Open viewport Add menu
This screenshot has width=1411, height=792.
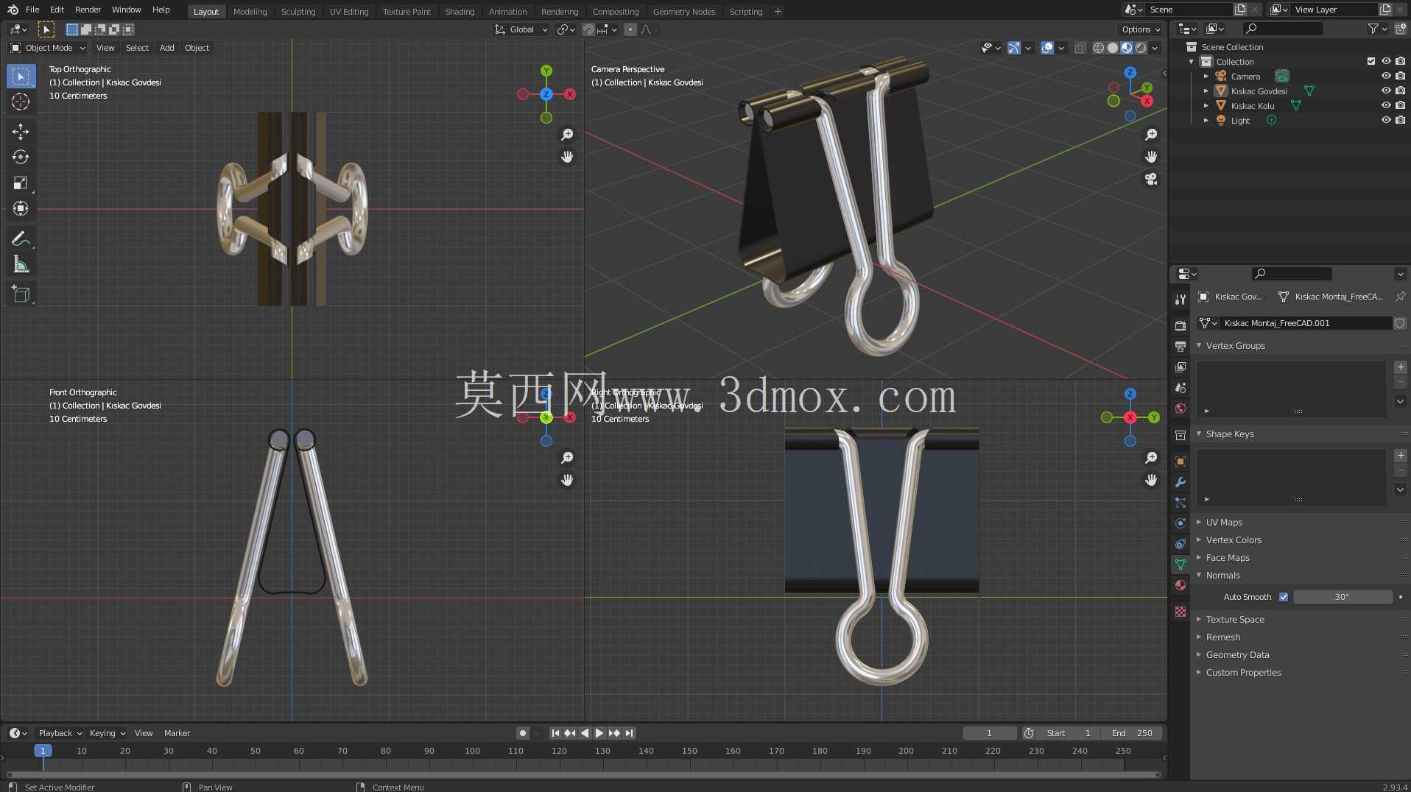coord(167,48)
